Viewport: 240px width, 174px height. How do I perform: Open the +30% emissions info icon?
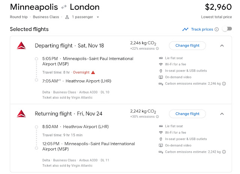click(157, 116)
